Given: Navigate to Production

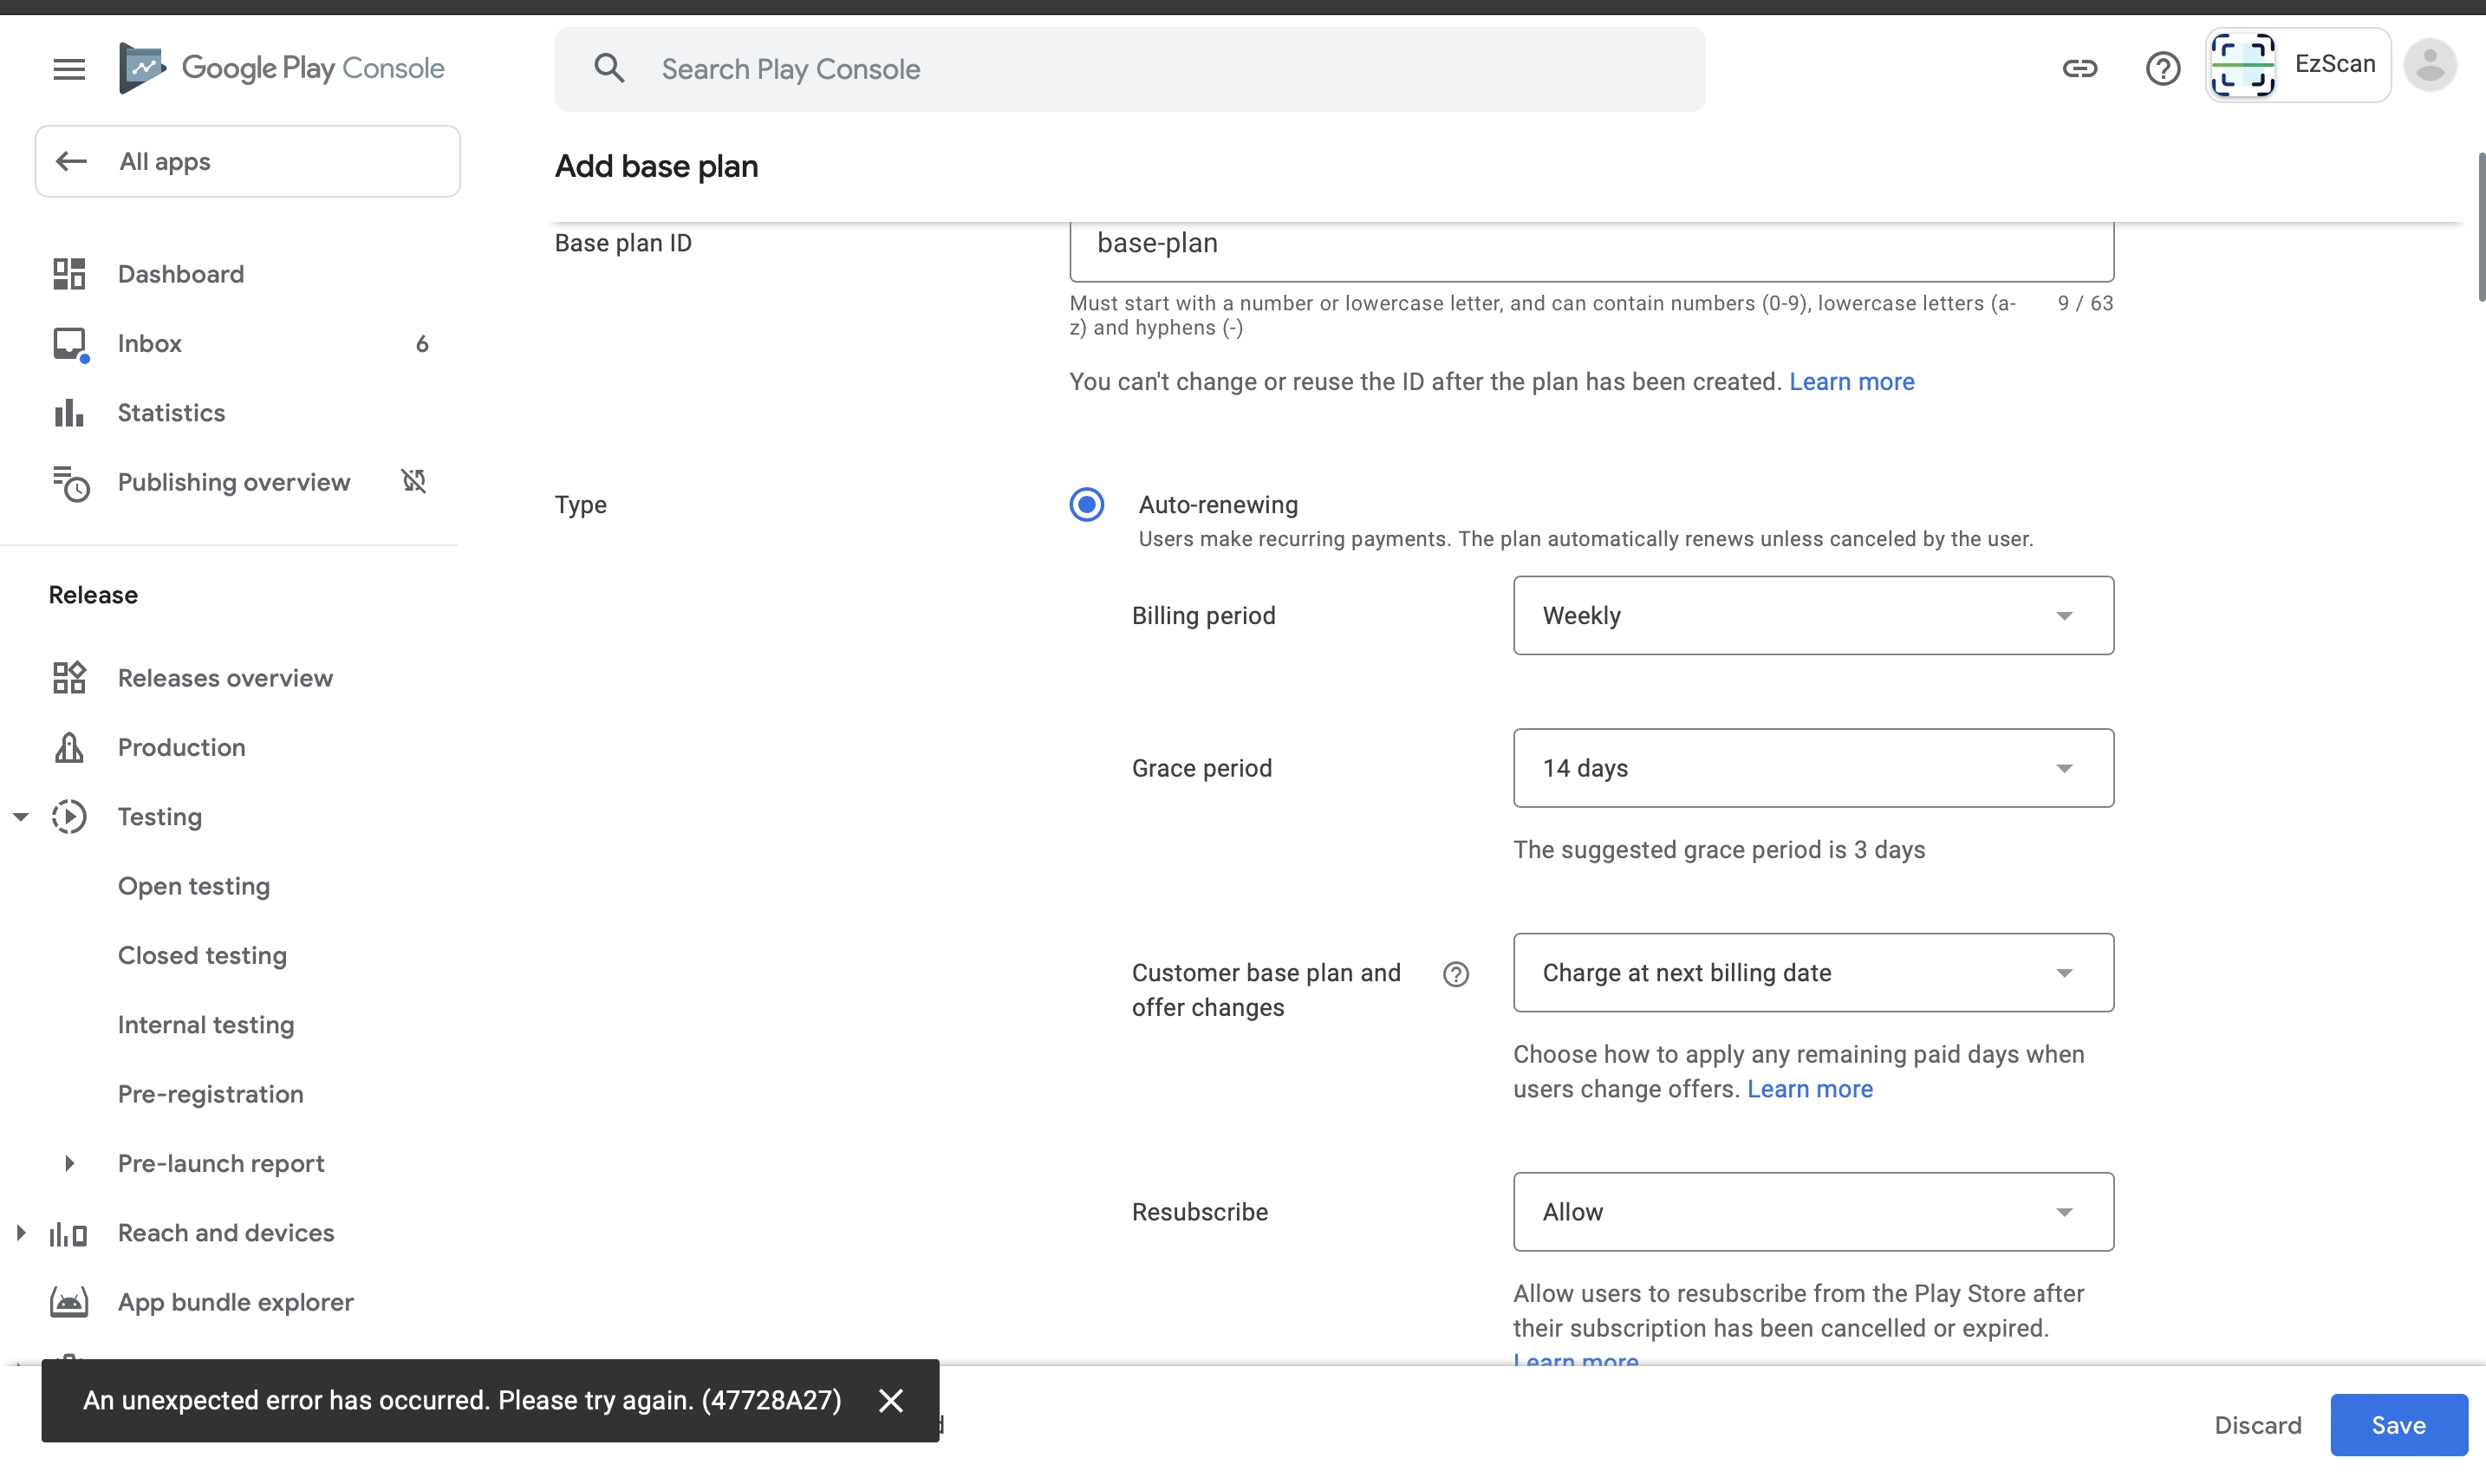Looking at the screenshot, I should click(181, 747).
